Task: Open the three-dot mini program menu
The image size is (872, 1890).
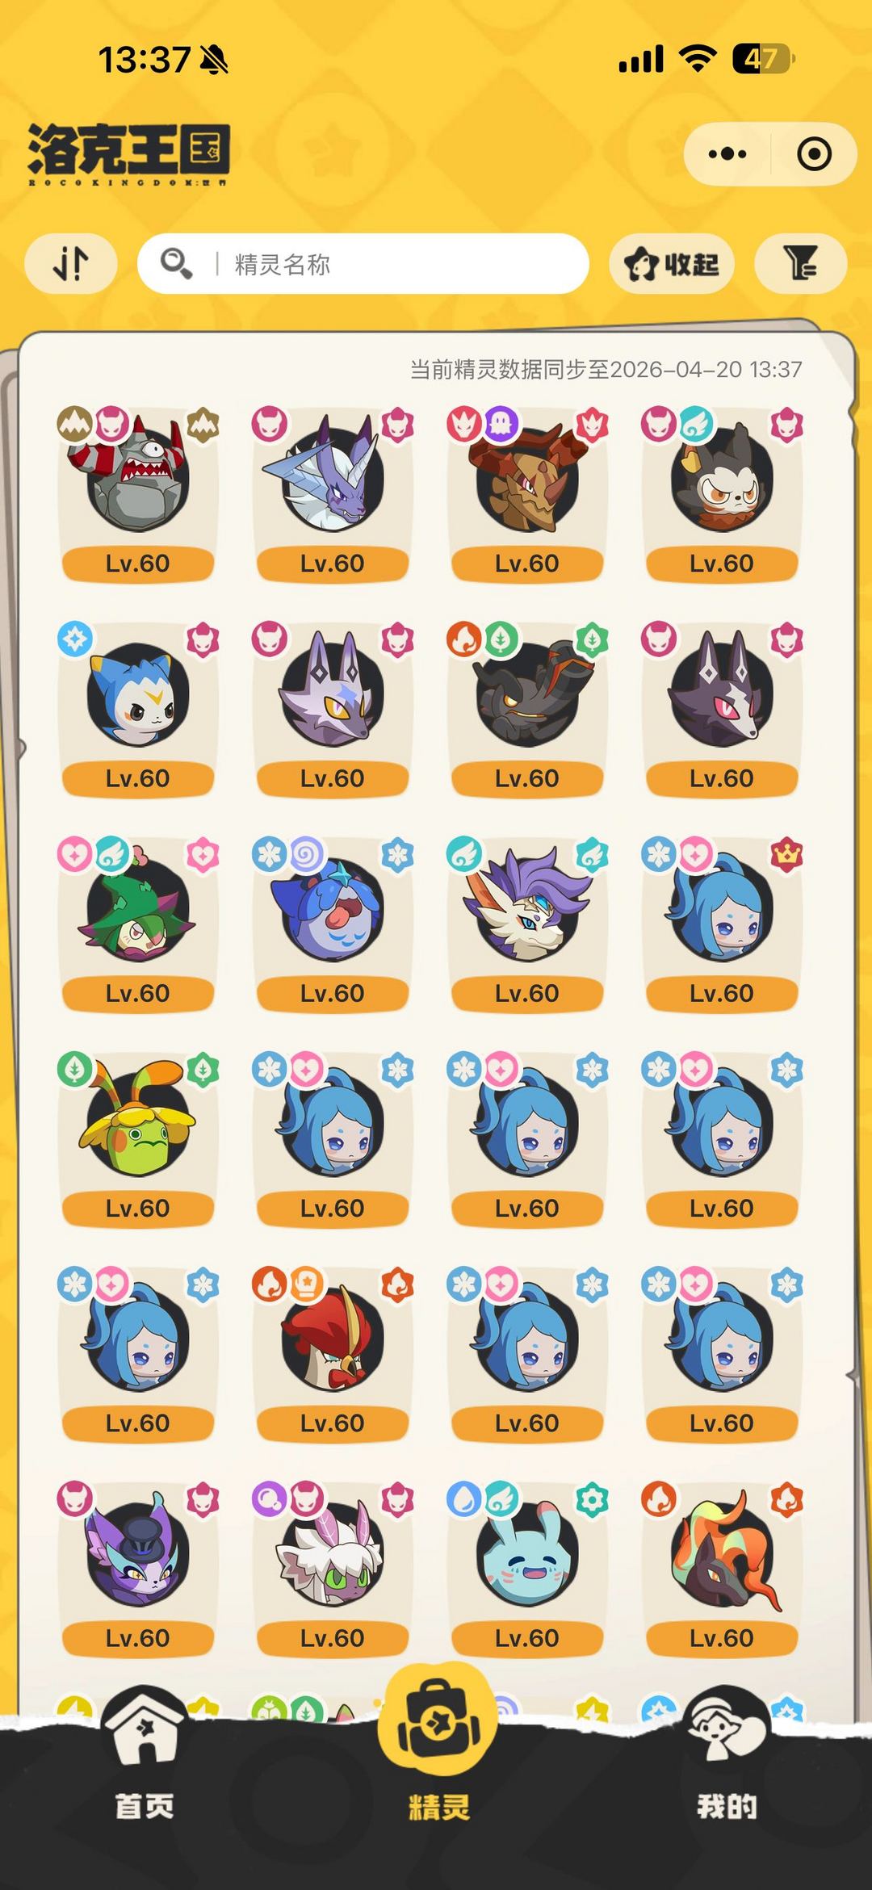Action: [x=727, y=153]
